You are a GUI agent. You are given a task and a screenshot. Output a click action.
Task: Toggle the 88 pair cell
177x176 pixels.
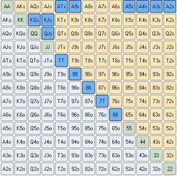pos(88,87)
